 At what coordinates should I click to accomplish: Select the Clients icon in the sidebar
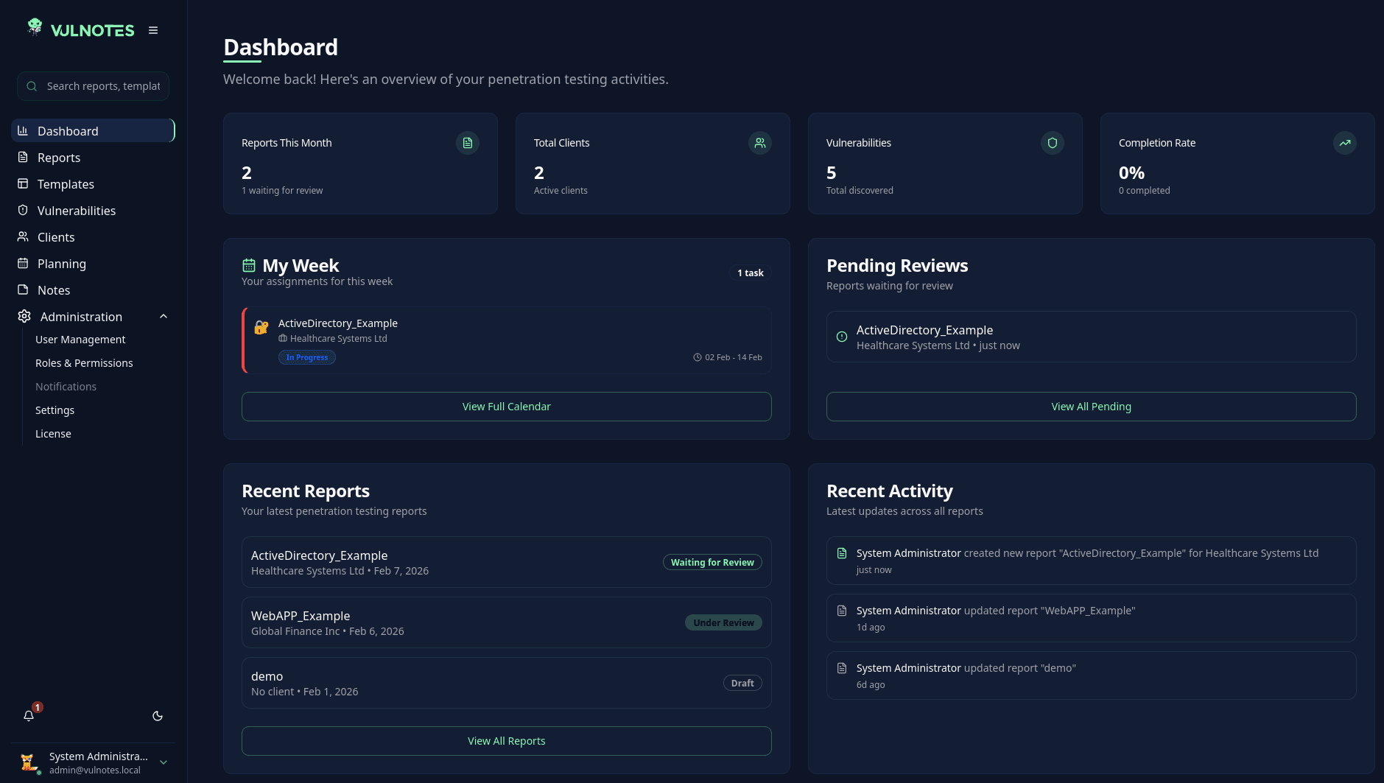click(x=23, y=236)
